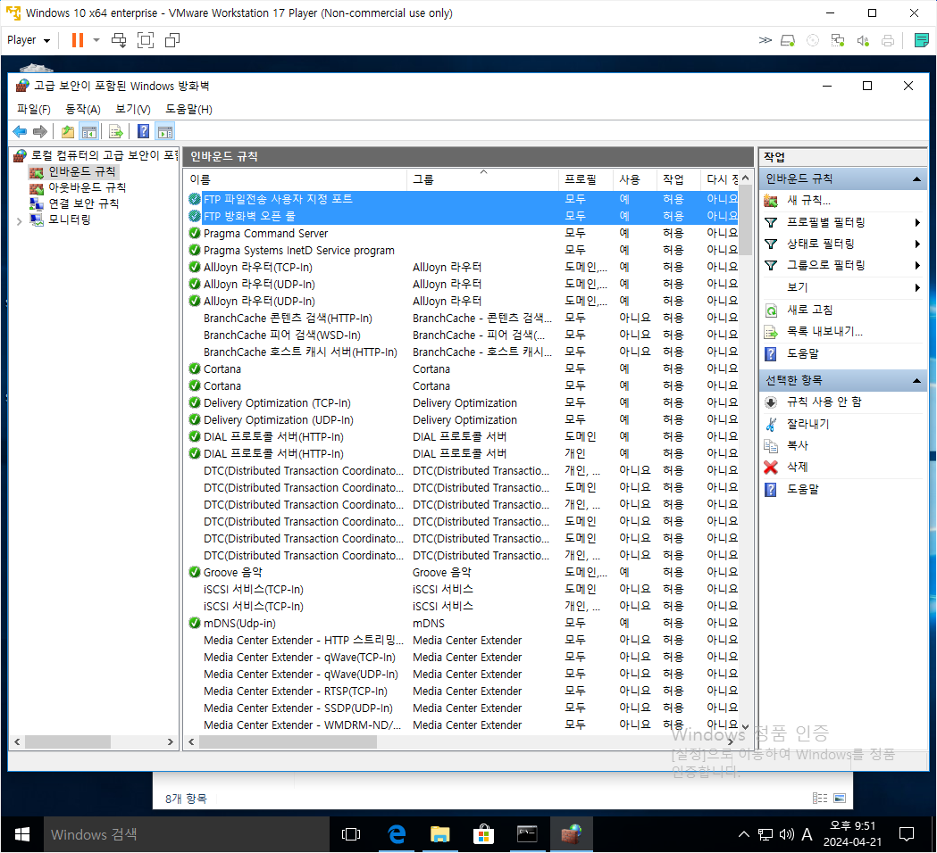This screenshot has width=937, height=853.
Task: Click the VMware printer device icon
Action: tap(888, 40)
